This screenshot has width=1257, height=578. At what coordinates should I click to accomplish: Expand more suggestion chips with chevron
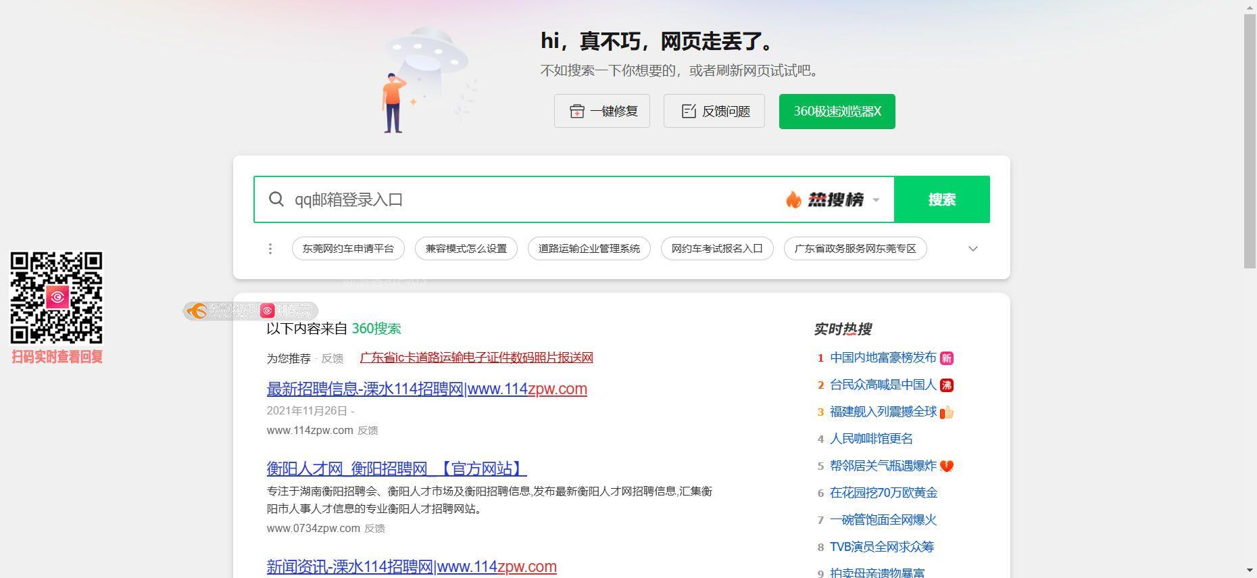click(973, 249)
